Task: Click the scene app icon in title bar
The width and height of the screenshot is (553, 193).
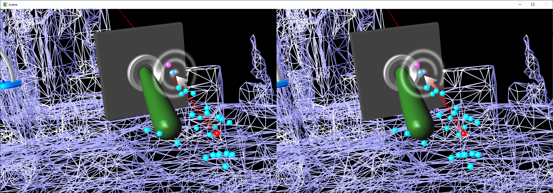Action: (x=5, y=4)
